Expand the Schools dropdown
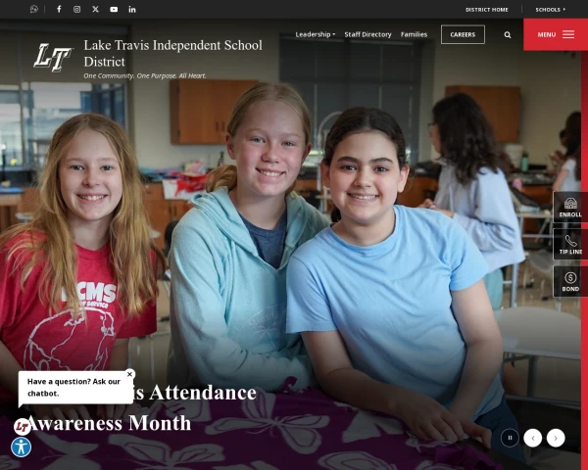588x470 pixels. [x=551, y=9]
